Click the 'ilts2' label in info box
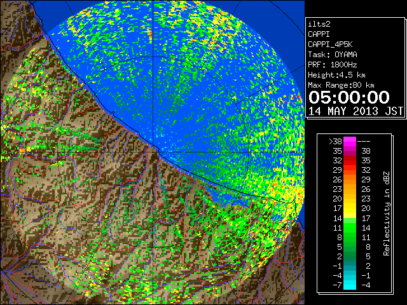Viewport: 407px width, 305px height. point(319,24)
